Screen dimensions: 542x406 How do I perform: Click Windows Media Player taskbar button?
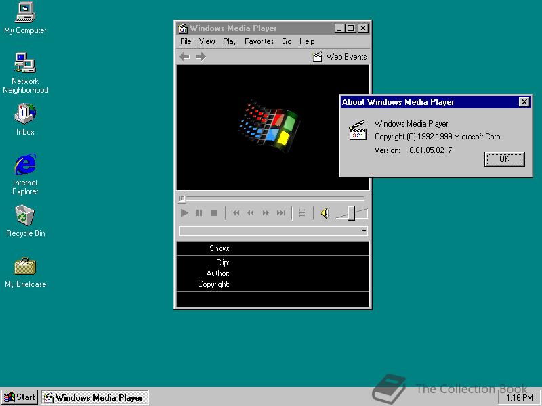point(95,397)
